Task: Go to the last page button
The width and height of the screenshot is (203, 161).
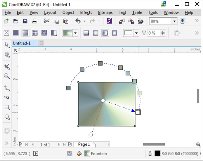Action: (x=64, y=144)
